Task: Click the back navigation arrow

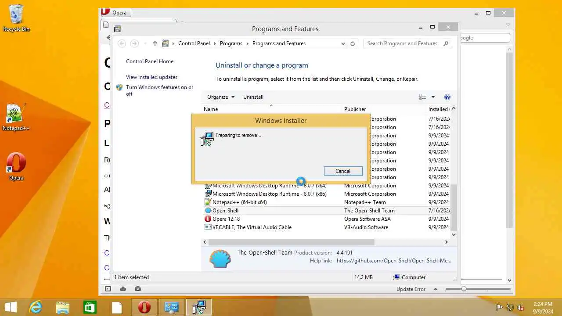Action: pyautogui.click(x=122, y=43)
